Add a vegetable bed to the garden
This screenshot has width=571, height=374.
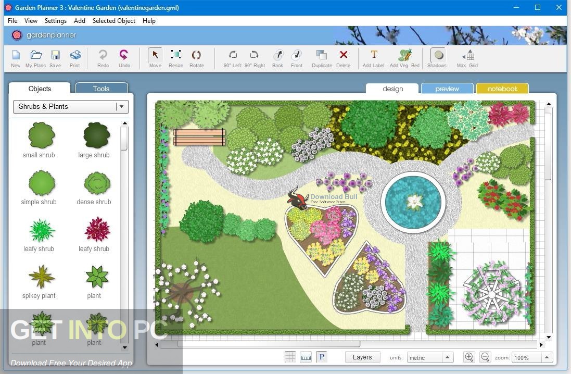404,57
